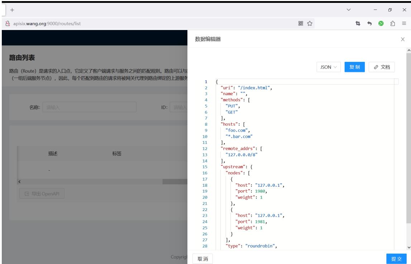411x264 pixels.
Task: Click the port value 1980
Action: [260, 191]
